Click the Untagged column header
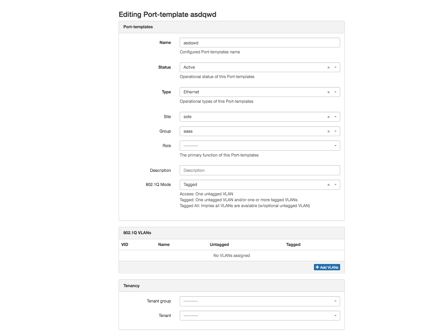The width and height of the screenshot is (438, 335). [219, 244]
